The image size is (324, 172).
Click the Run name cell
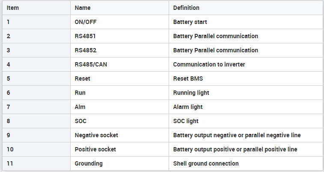[119, 93]
